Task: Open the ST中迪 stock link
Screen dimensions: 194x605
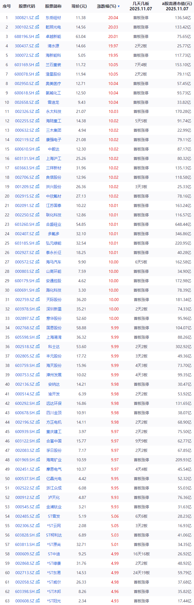Action: pyautogui.click(x=54, y=554)
